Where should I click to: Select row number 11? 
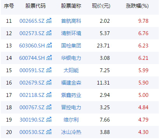pyautogui.click(x=9, y=21)
